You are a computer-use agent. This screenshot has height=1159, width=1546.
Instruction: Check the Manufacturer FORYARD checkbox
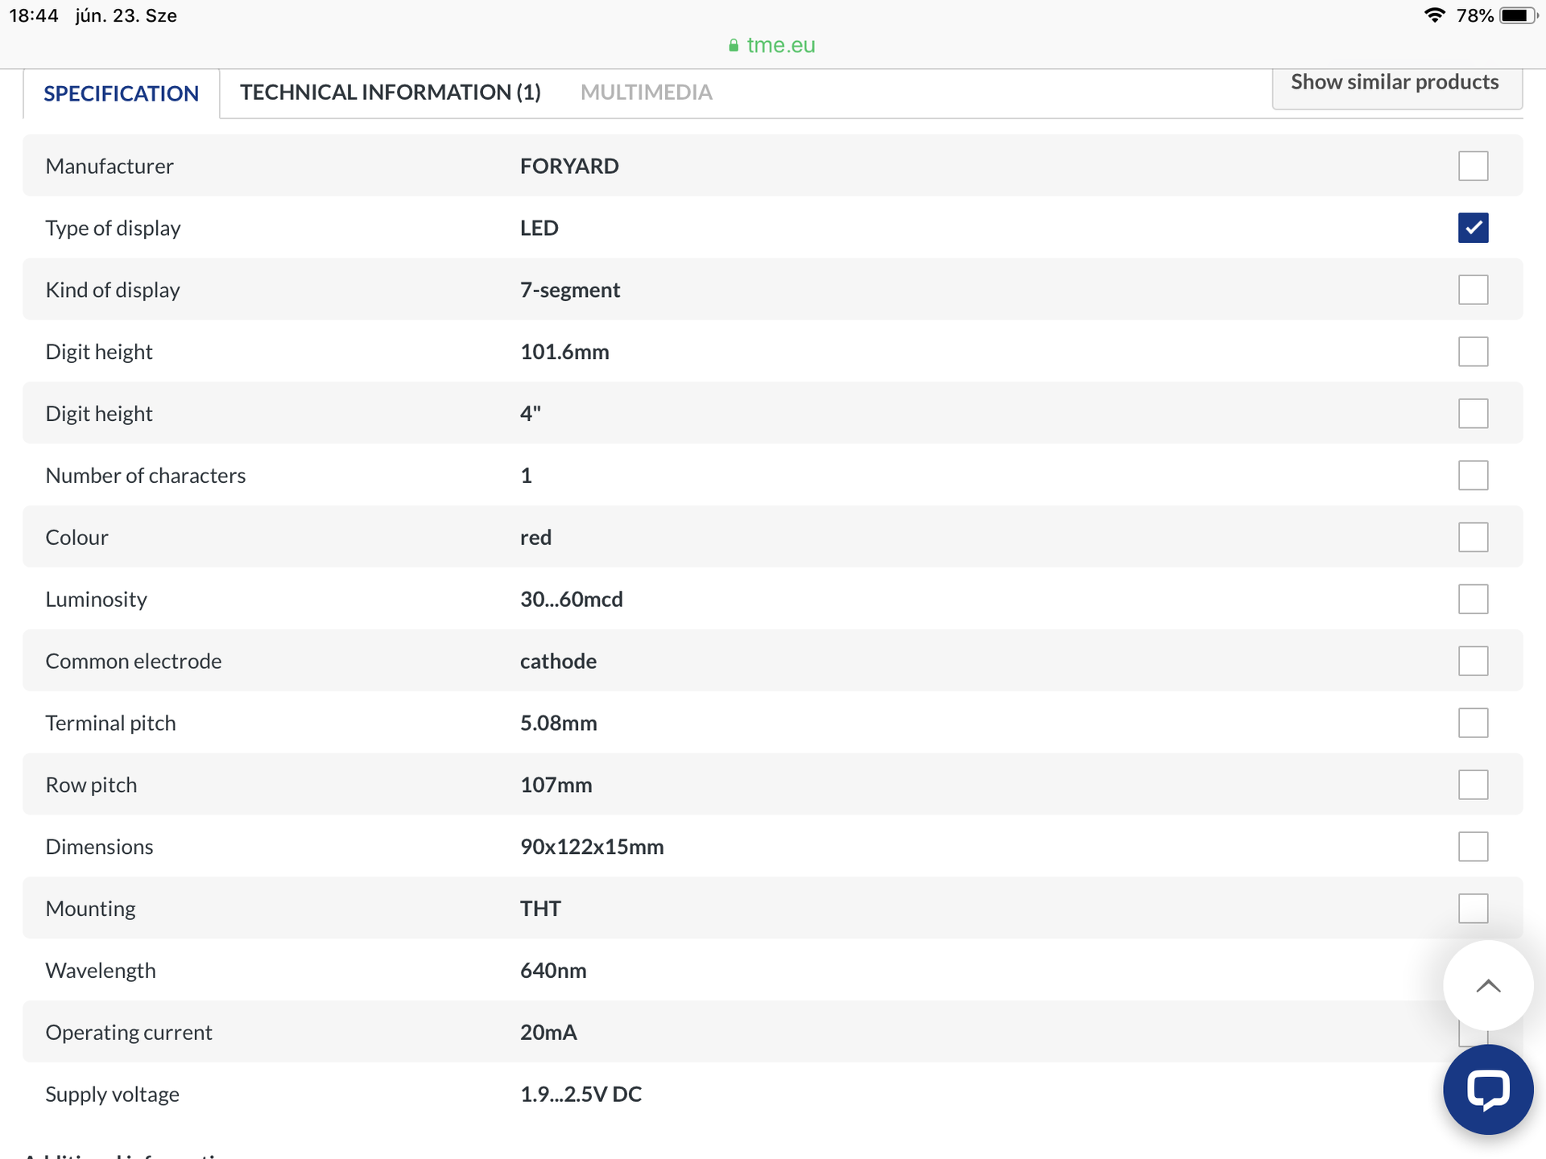tap(1473, 166)
